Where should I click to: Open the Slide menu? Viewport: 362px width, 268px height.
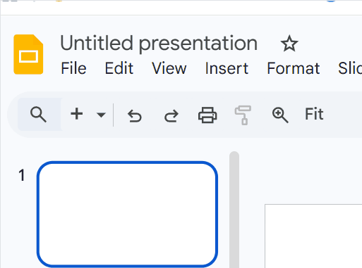[349, 68]
